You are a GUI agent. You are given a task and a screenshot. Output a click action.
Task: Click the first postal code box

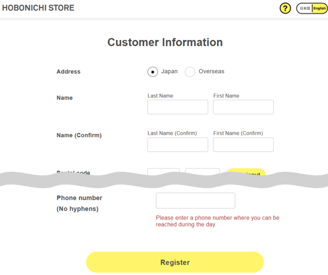pos(163,171)
